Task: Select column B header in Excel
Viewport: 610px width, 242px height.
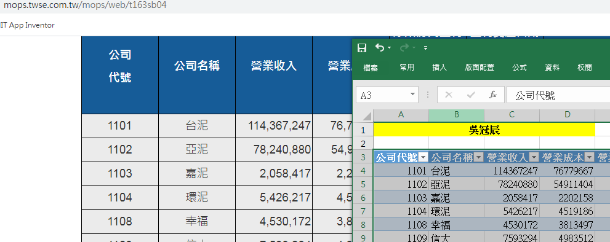Action: coord(457,115)
